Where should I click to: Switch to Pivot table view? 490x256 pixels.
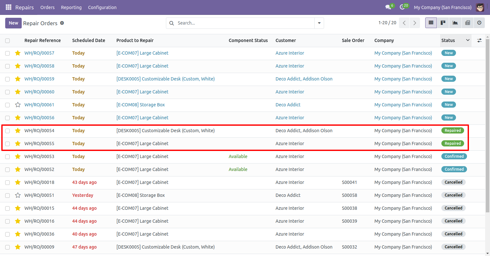tap(467, 23)
